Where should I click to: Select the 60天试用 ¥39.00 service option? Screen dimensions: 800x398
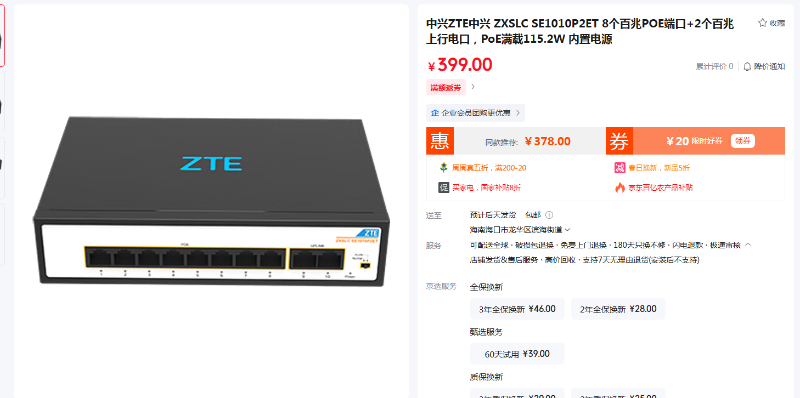(x=517, y=354)
